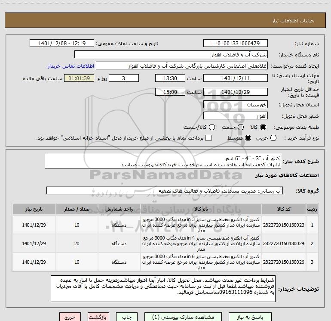The height and width of the screenshot is (321, 331).
Task: Click the validity time field 15:00
Action: coord(170,92)
